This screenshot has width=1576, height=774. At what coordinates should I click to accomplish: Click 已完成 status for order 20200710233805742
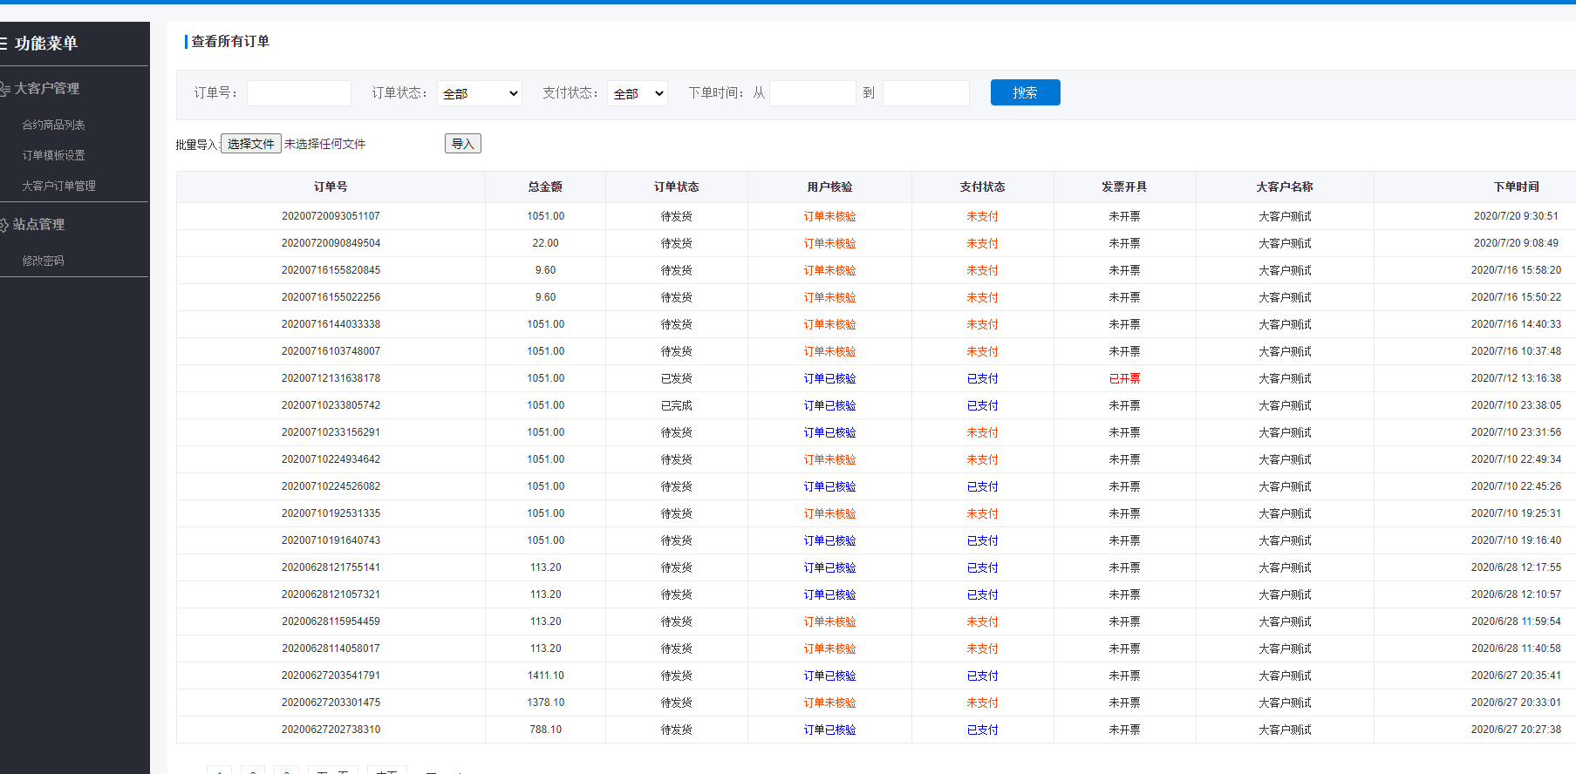pos(677,405)
